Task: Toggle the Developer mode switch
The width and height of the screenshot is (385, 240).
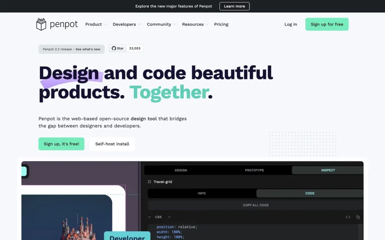Action: (127, 237)
